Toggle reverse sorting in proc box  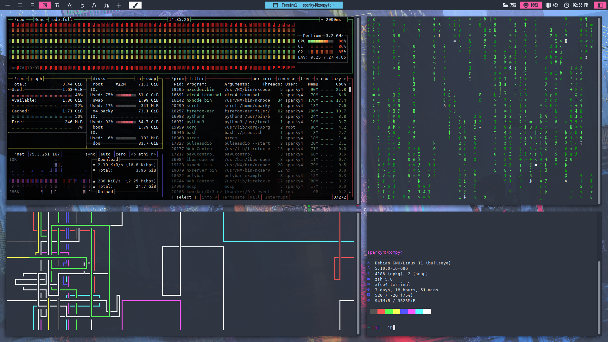coord(287,79)
